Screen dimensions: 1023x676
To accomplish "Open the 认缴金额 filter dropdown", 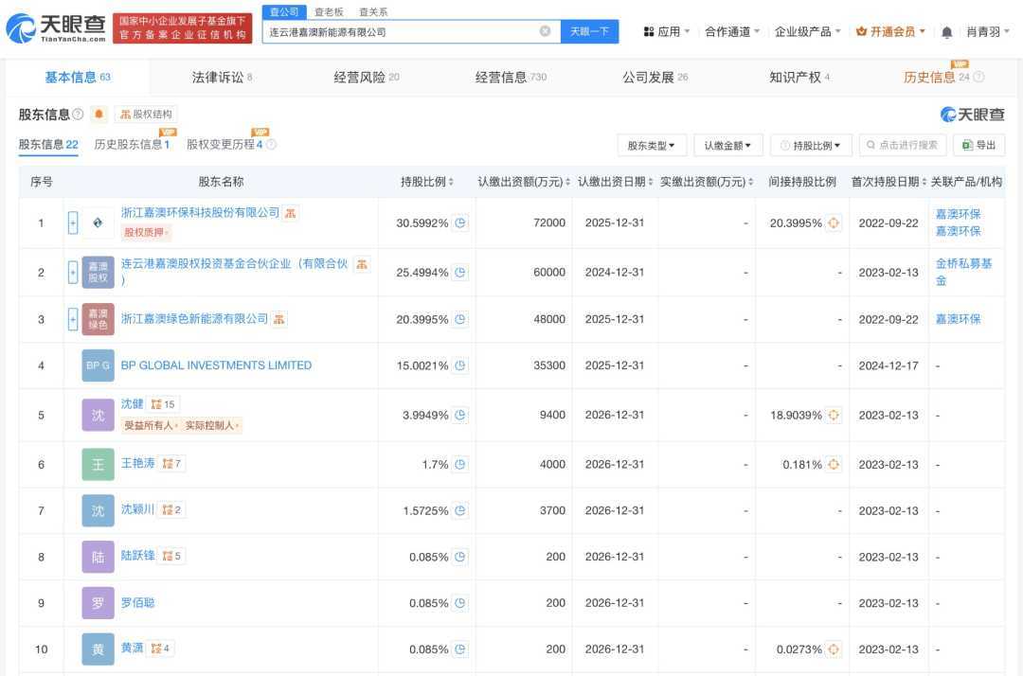I will point(727,146).
